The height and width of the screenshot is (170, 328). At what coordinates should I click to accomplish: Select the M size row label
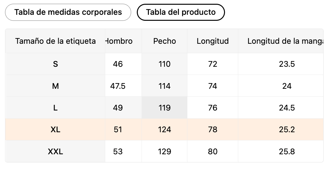(x=55, y=86)
